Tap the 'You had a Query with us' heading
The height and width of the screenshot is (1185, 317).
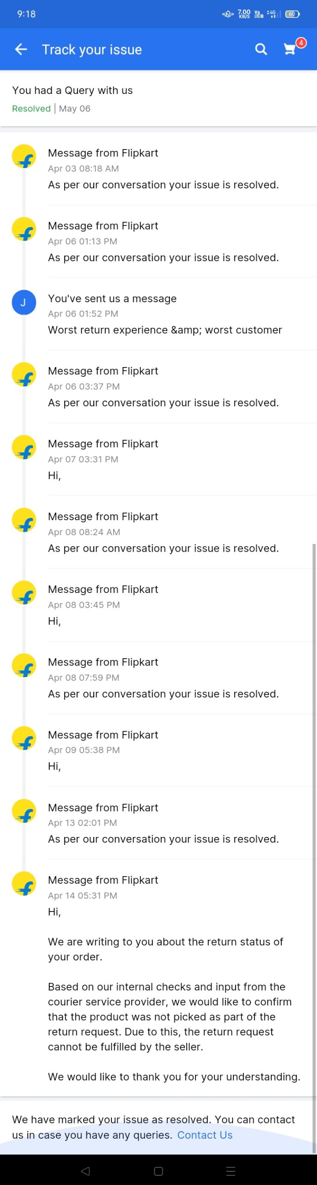(73, 90)
